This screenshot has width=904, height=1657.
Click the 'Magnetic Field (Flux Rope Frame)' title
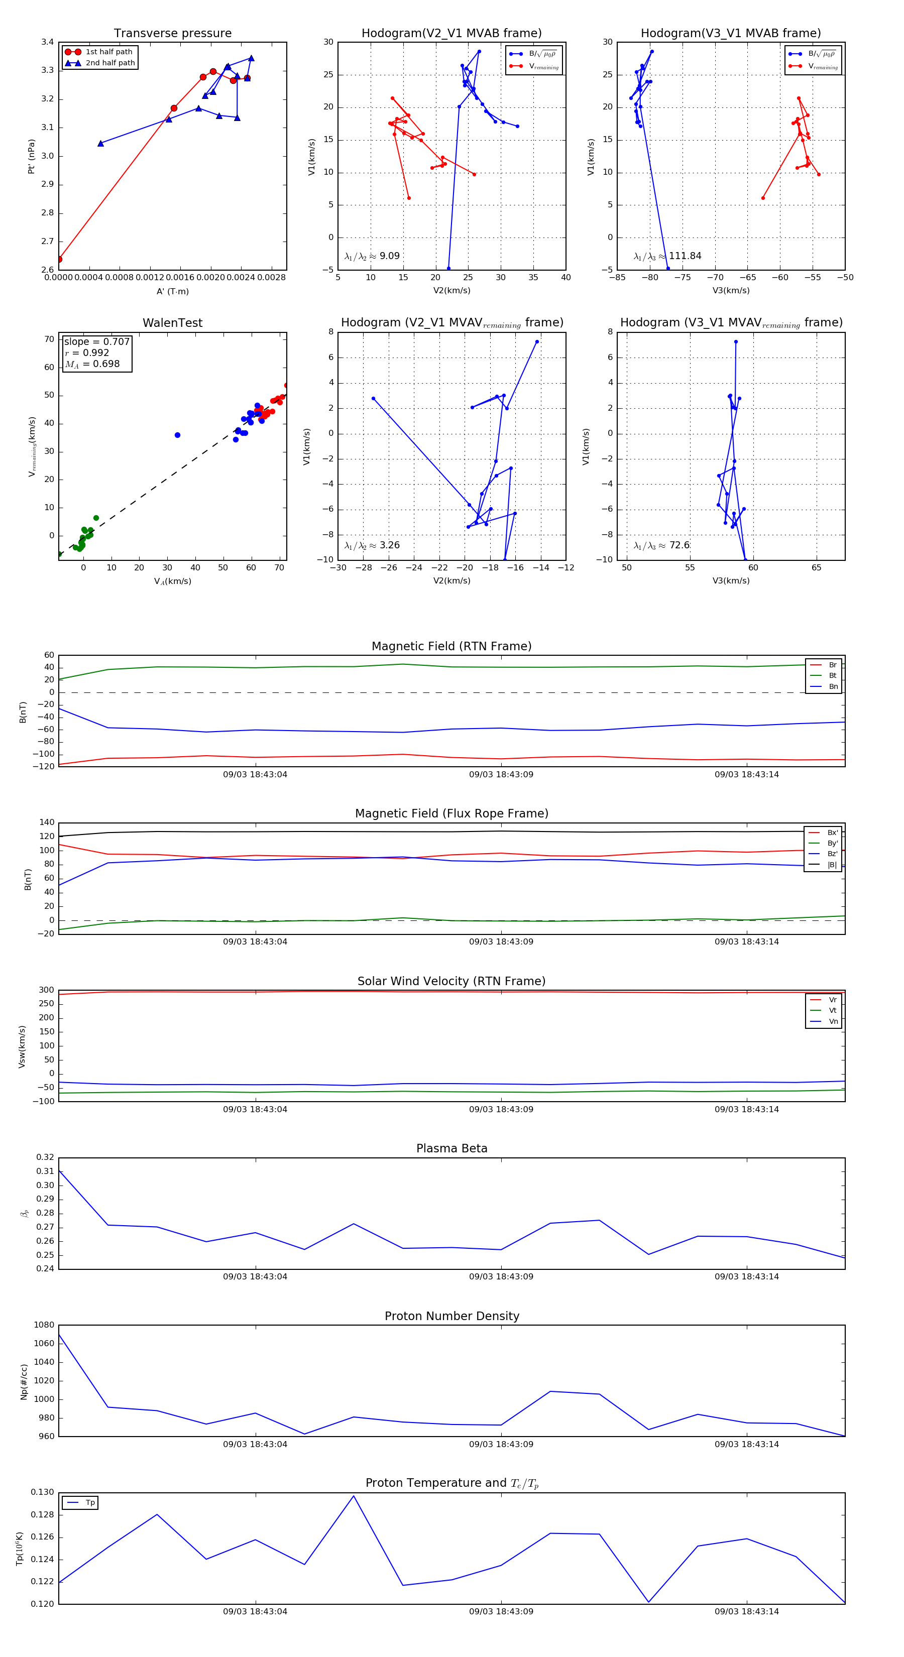[x=451, y=814]
